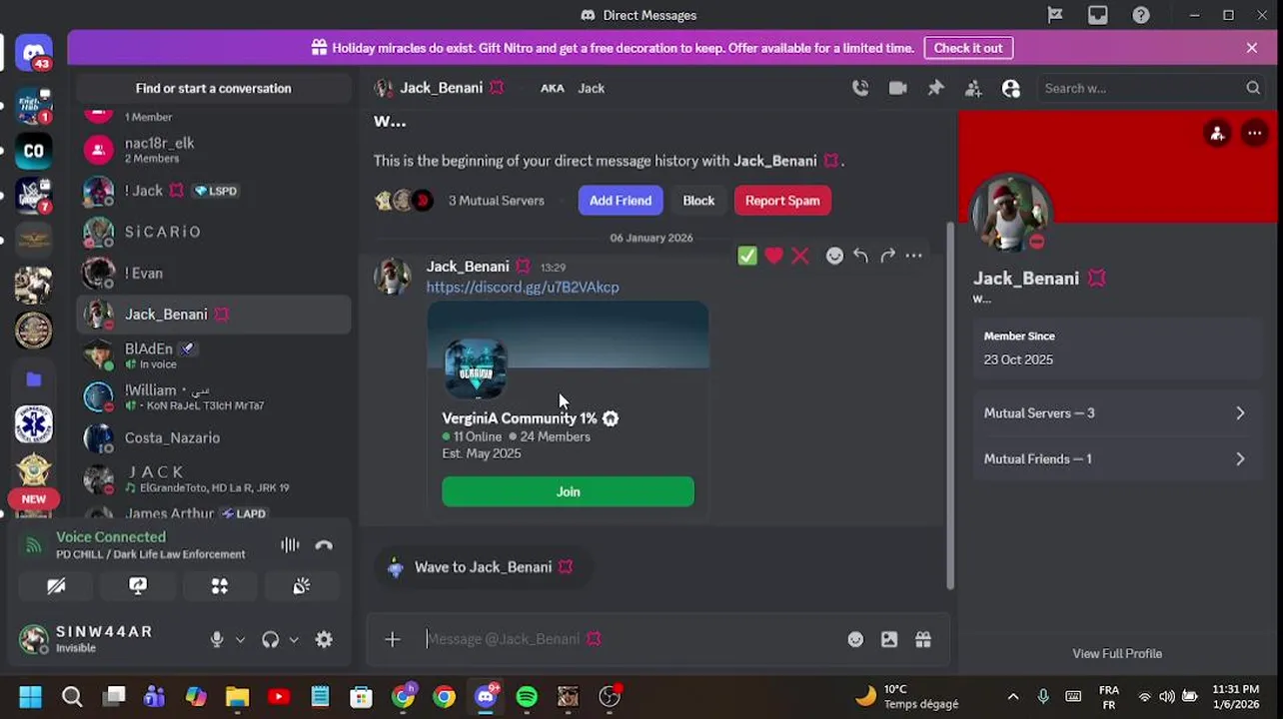The width and height of the screenshot is (1283, 719).
Task: Open Windows Start menu
Action: pyautogui.click(x=31, y=697)
